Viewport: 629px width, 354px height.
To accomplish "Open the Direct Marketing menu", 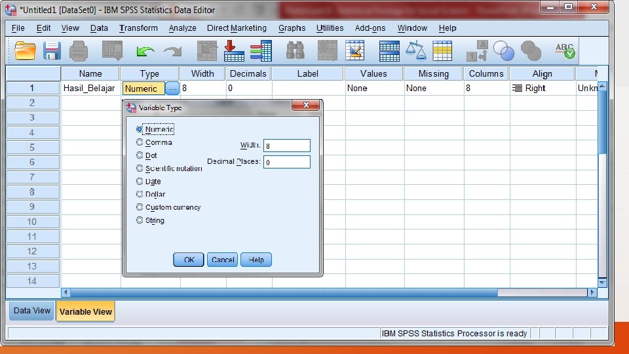I will (x=237, y=28).
